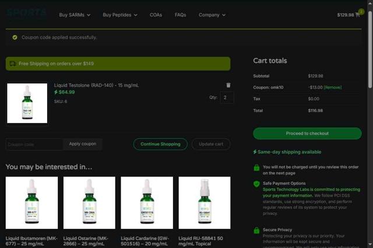
Task: Open Liquid Testolone (RAD-140) product link
Action: (96, 85)
